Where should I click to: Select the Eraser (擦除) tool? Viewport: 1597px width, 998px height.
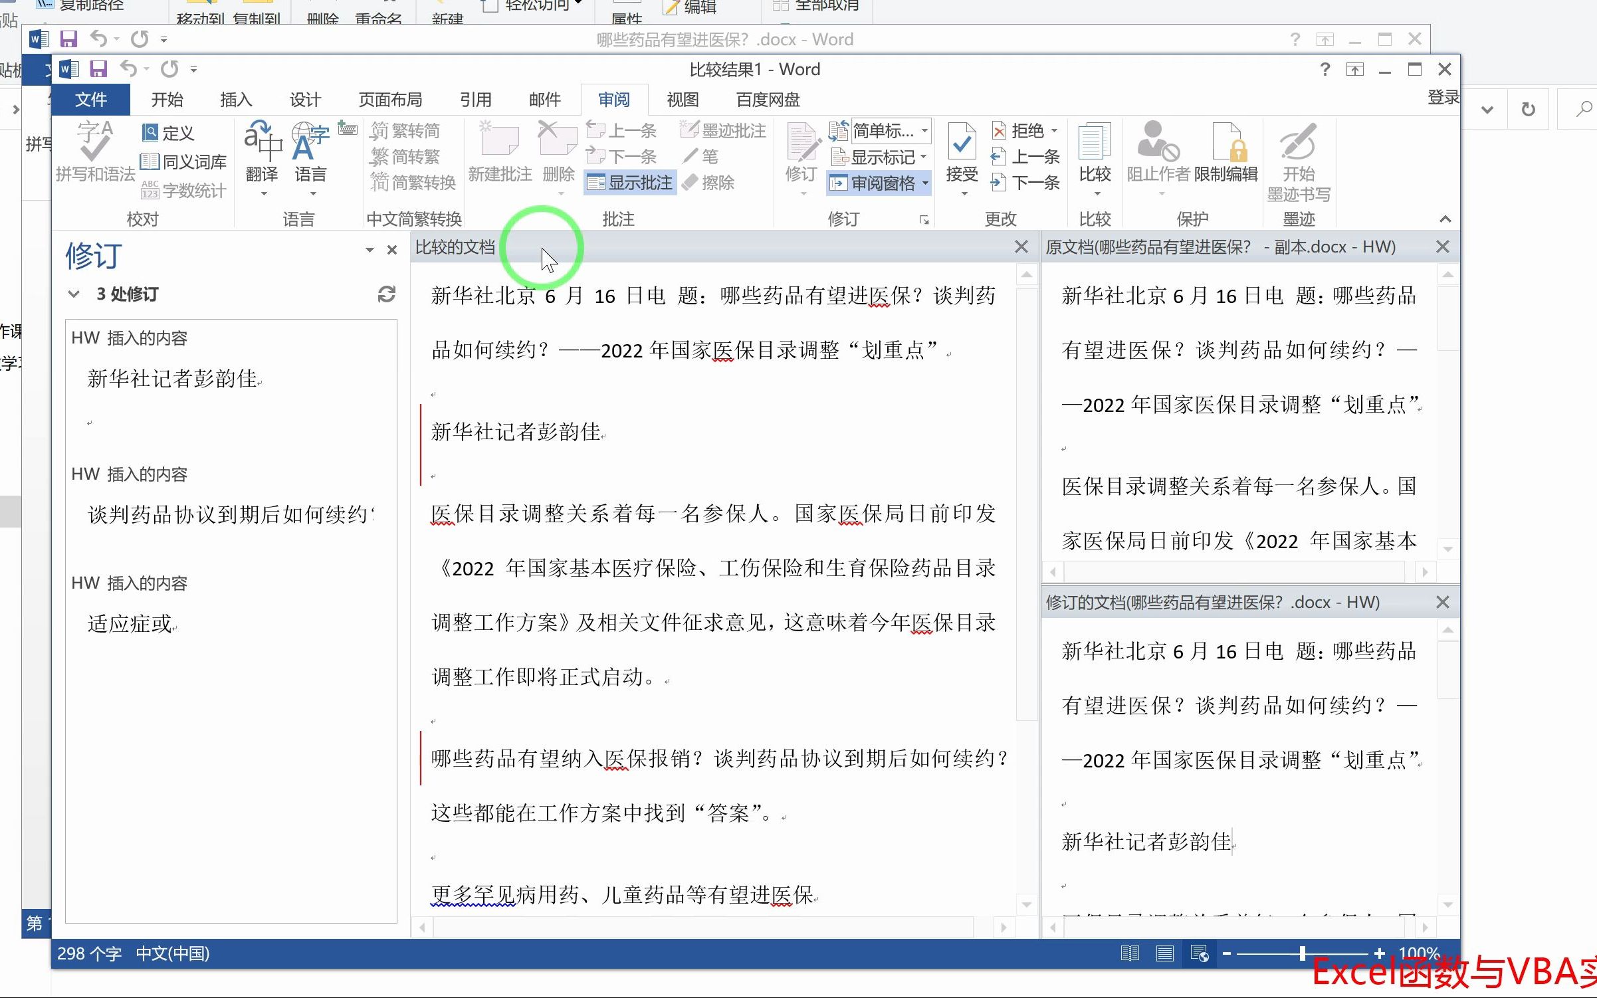click(708, 183)
